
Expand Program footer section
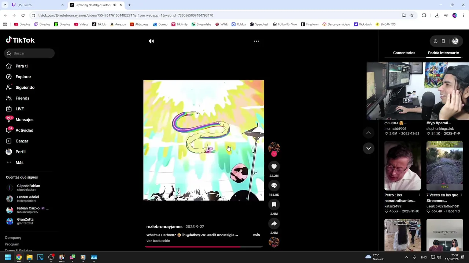12,244
